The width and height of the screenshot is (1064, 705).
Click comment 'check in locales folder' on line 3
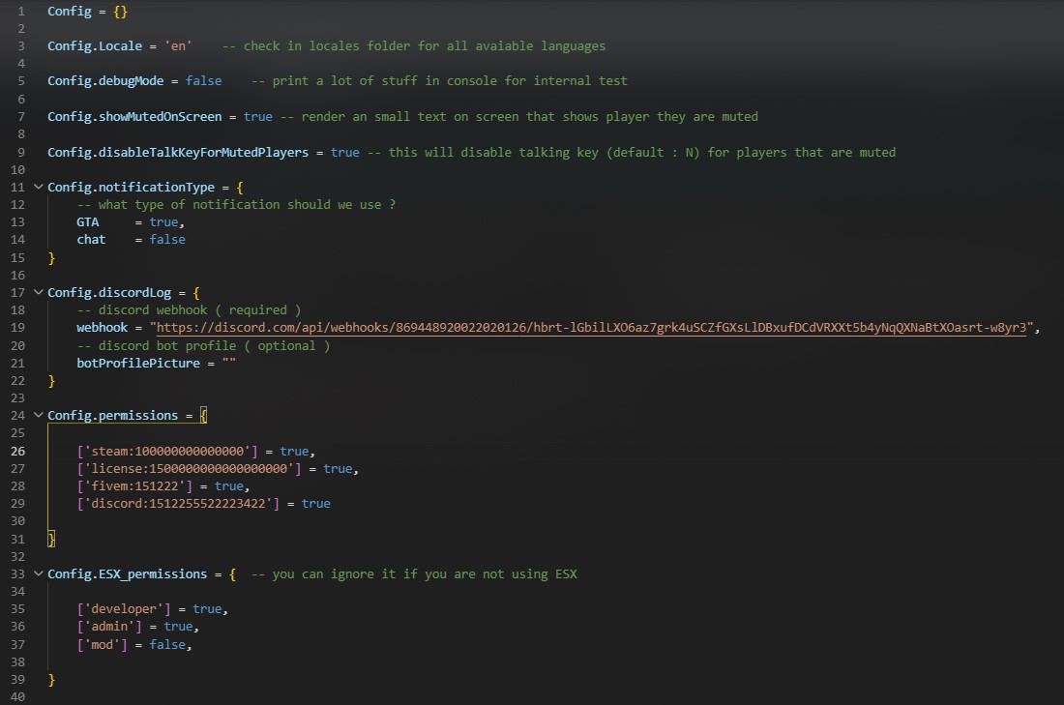pos(414,46)
